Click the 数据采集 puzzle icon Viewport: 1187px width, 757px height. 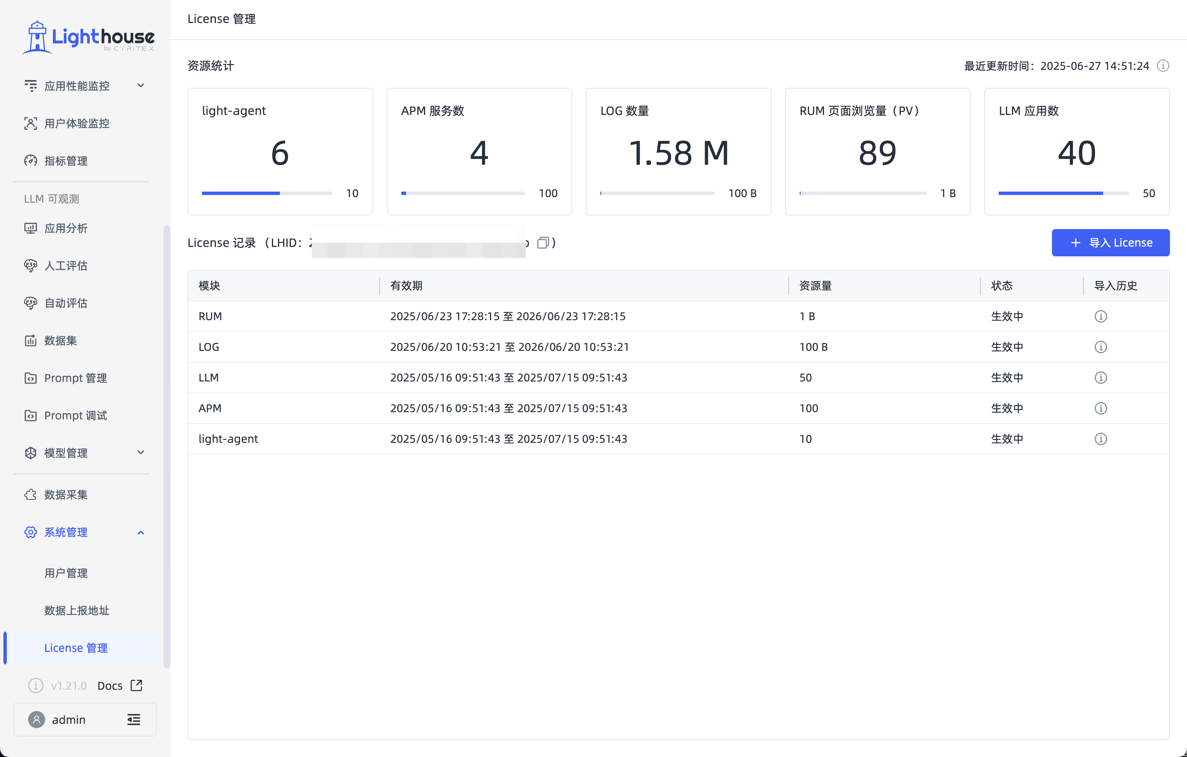coord(31,494)
